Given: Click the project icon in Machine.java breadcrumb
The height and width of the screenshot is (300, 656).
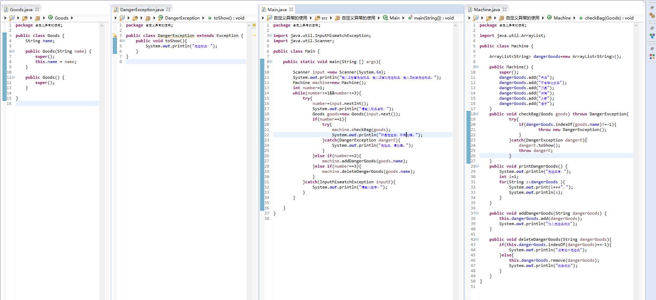Looking at the screenshot, I should click(476, 18).
